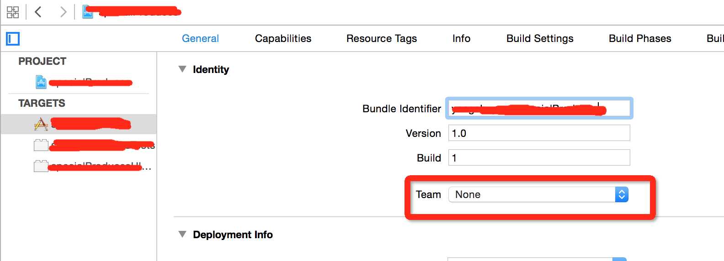The height and width of the screenshot is (261, 724).
Task: Open the Info tab
Action: pos(461,39)
